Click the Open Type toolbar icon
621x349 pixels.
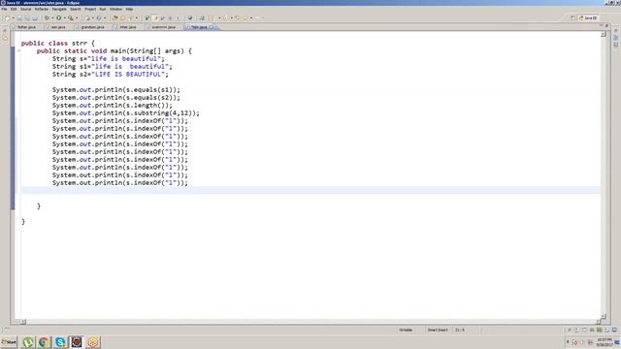(114, 17)
